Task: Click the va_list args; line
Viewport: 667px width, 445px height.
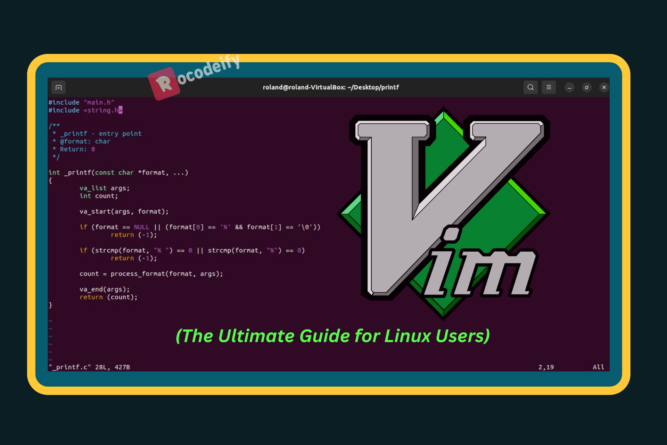Action: pyautogui.click(x=104, y=188)
